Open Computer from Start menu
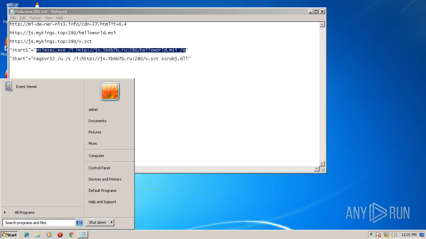 [96, 156]
